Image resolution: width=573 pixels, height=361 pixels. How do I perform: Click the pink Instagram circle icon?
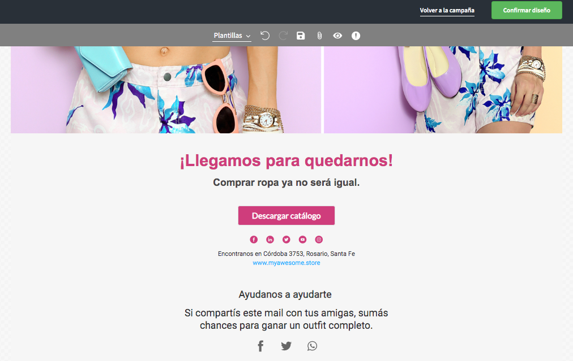coord(319,240)
